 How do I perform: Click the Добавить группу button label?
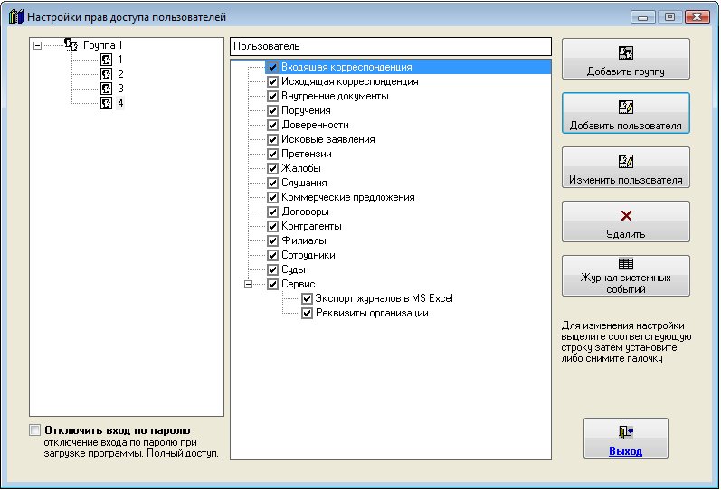click(626, 71)
